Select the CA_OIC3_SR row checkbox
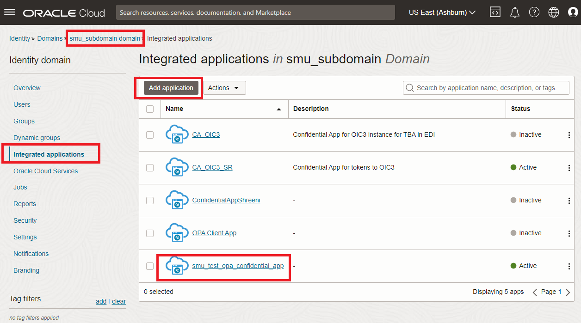The image size is (581, 323). pyautogui.click(x=150, y=168)
